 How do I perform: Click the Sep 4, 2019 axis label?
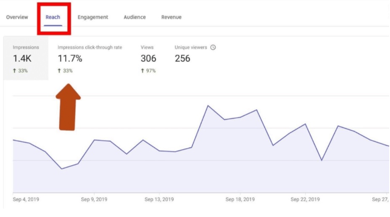pos(26,199)
